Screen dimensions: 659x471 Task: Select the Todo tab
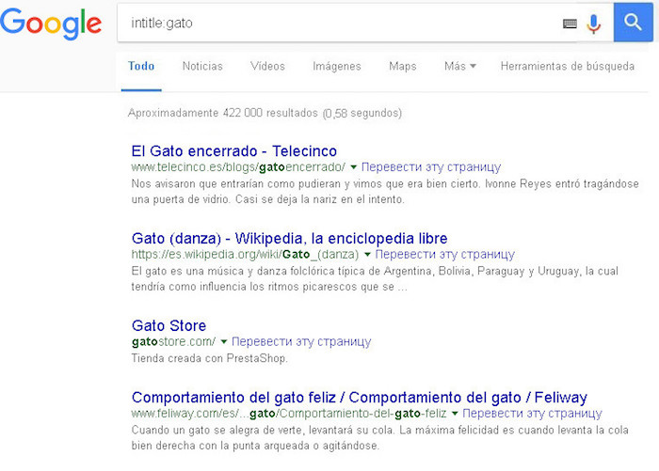(x=141, y=67)
